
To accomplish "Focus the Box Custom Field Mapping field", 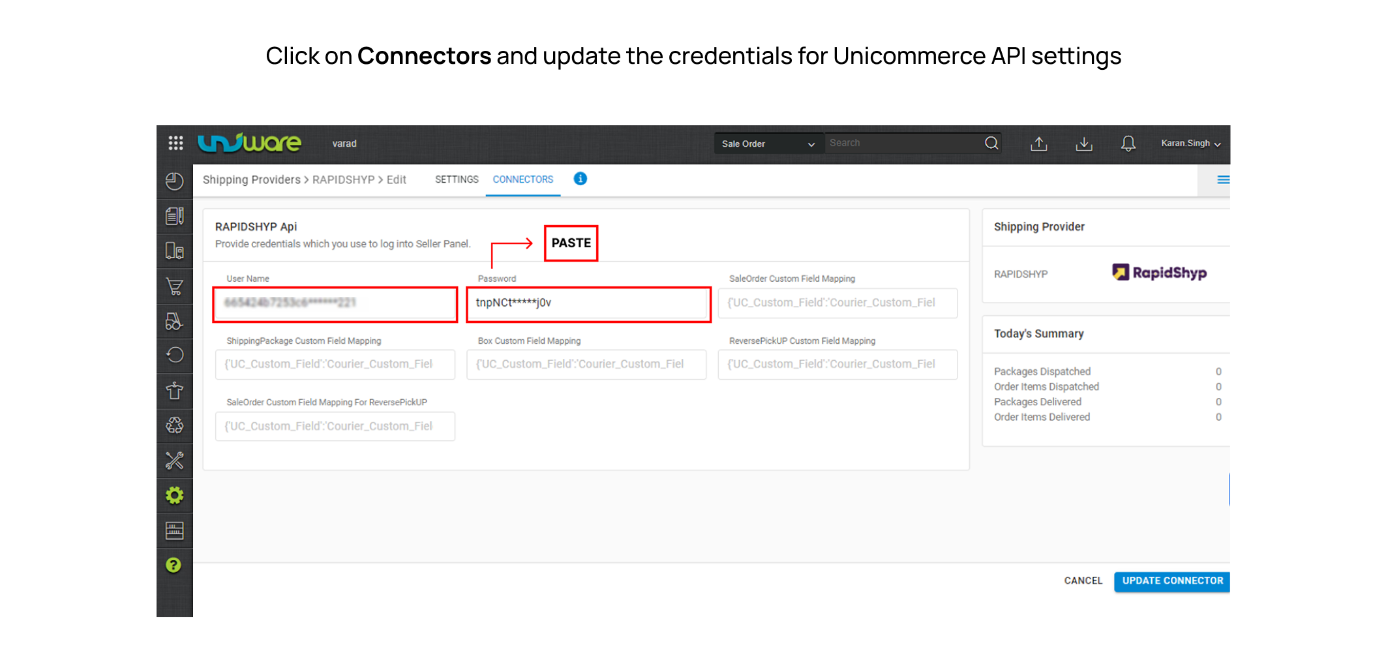I will 586,364.
